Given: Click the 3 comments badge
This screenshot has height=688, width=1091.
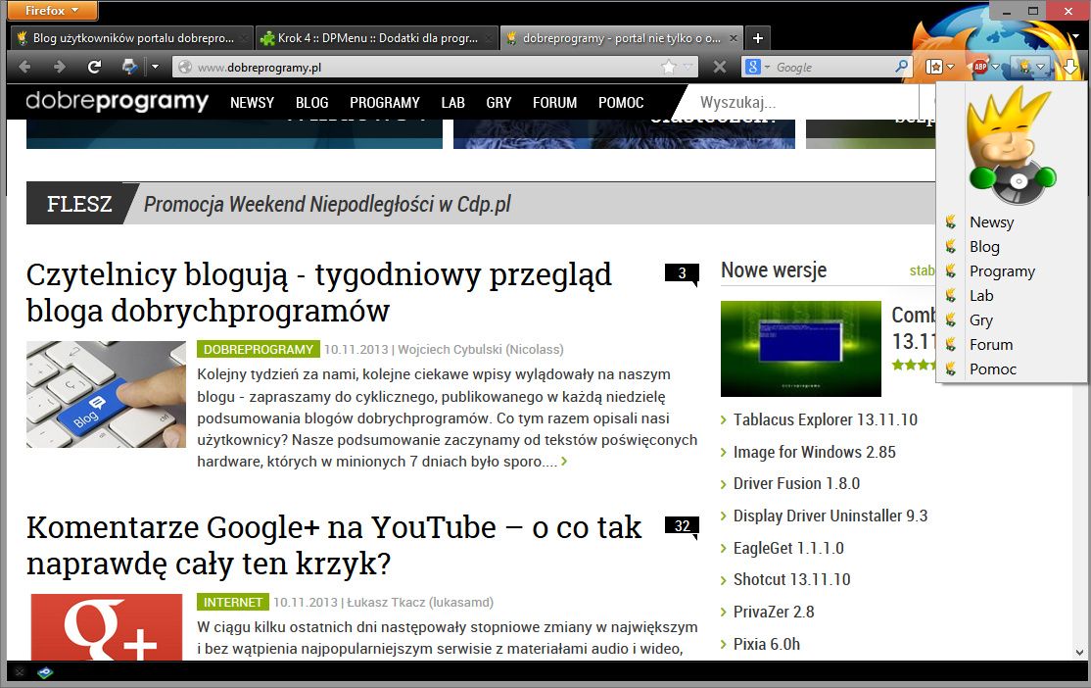Looking at the screenshot, I should point(682,273).
